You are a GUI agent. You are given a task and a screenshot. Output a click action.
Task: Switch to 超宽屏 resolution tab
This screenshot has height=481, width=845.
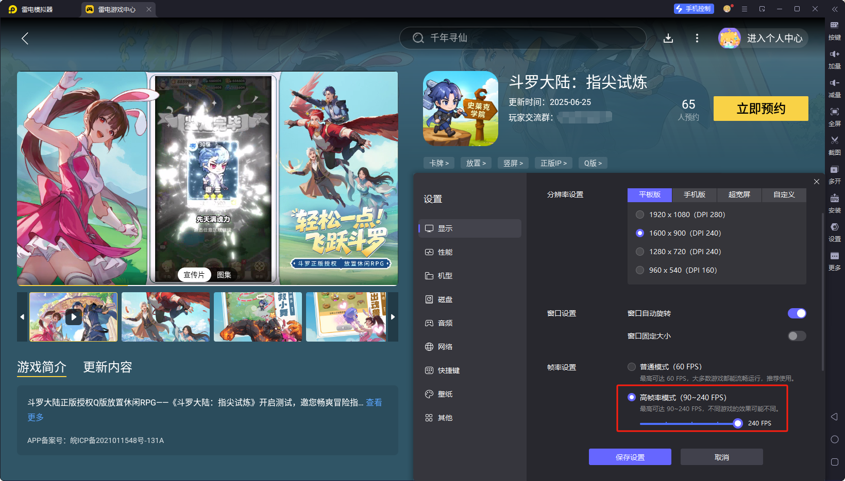pos(739,194)
